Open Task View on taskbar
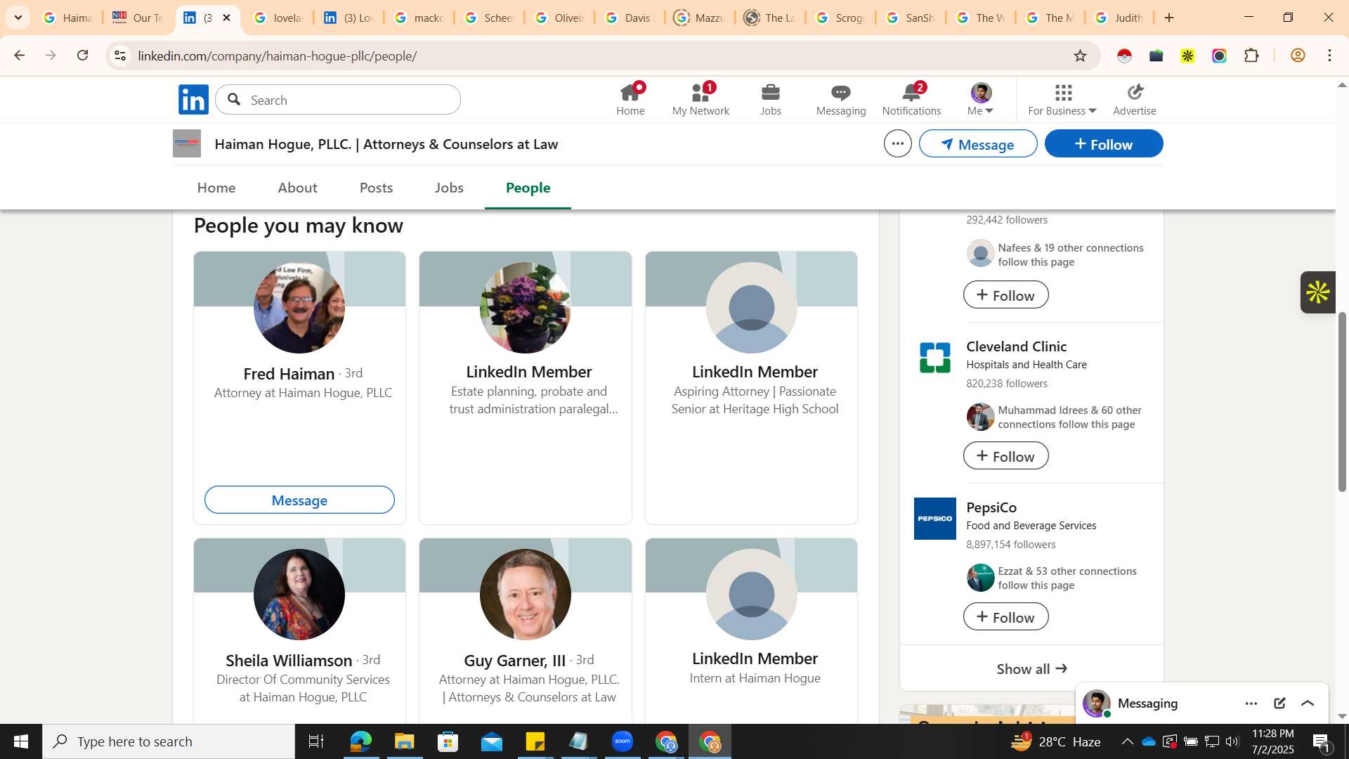The width and height of the screenshot is (1349, 759). click(316, 741)
